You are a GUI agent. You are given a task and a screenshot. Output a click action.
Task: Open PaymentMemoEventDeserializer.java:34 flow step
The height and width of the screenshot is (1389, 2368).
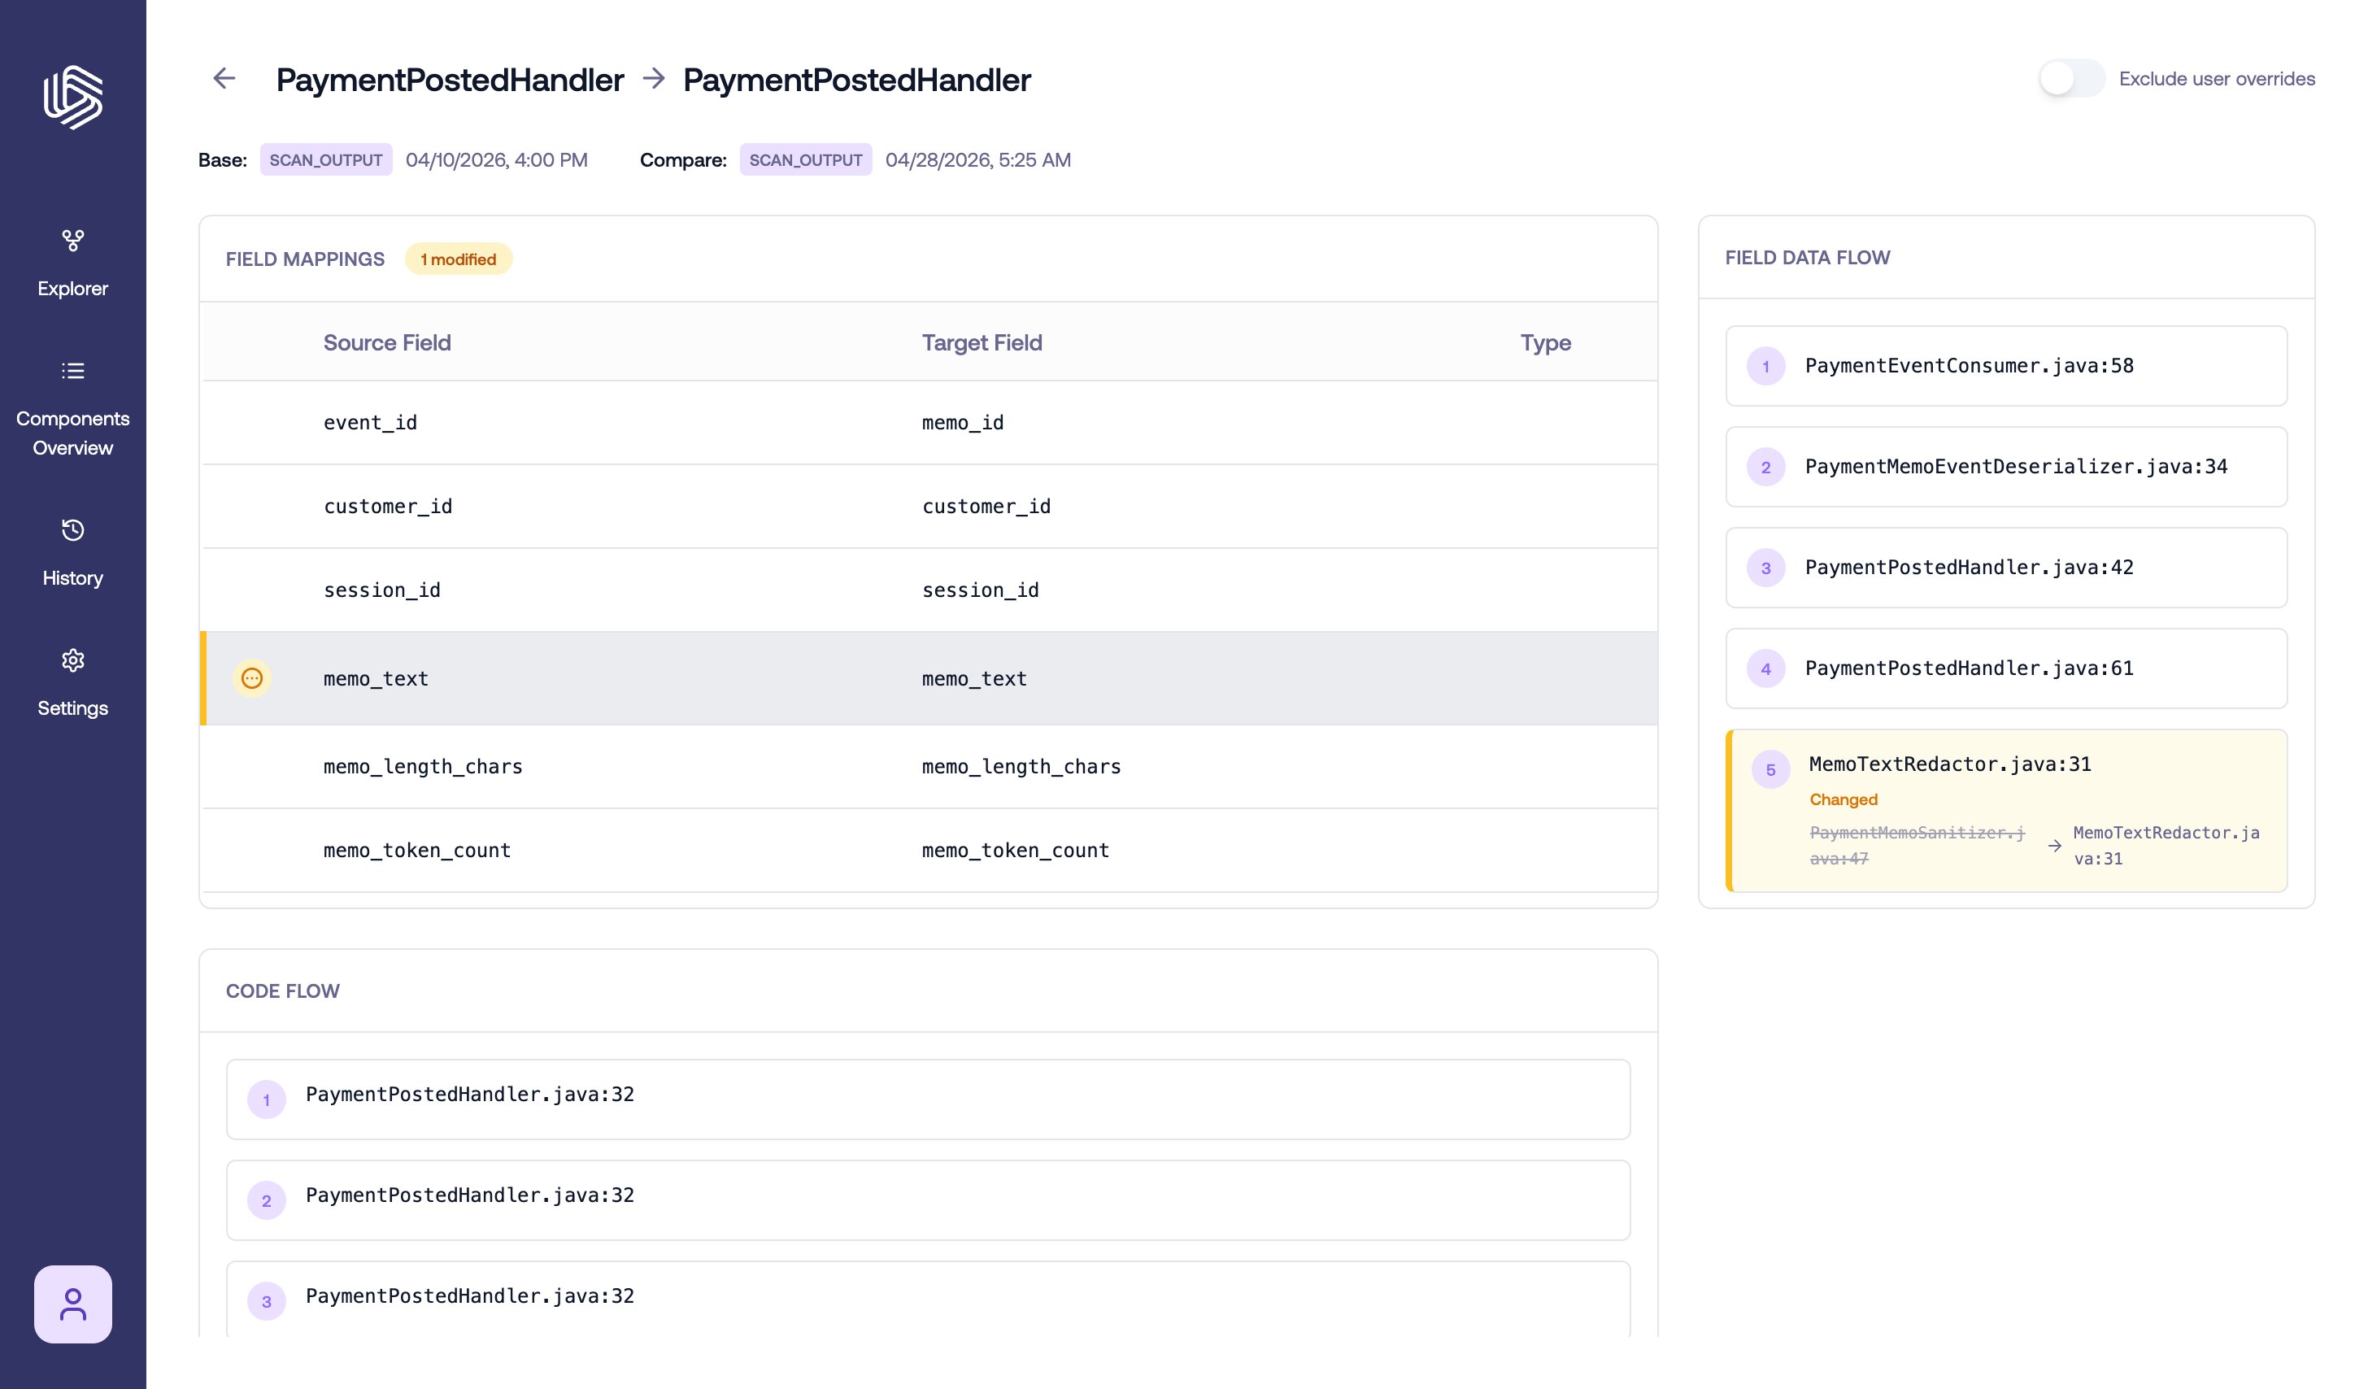[2006, 467]
